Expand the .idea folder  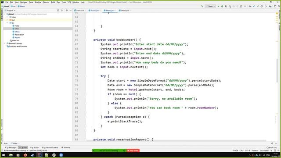tap(7, 17)
